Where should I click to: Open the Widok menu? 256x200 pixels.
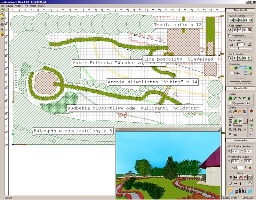[x=18, y=6]
